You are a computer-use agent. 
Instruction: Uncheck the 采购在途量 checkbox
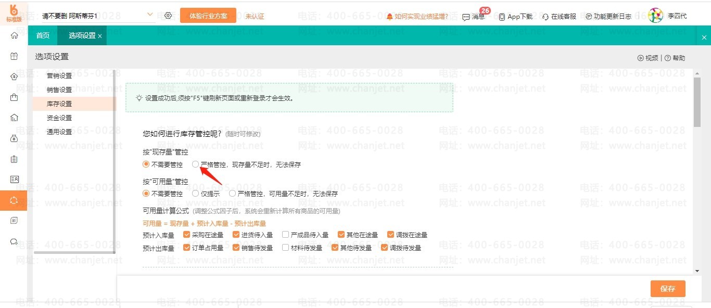[186, 235]
